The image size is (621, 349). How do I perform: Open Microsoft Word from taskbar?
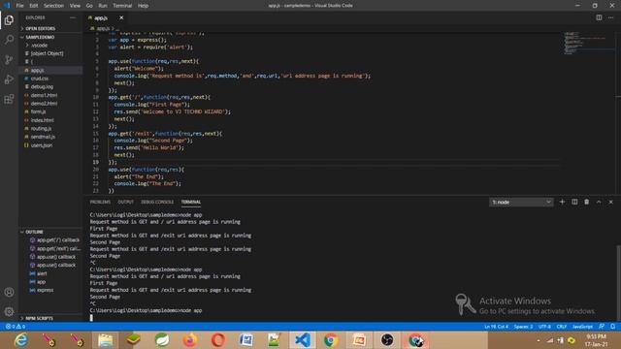(245, 340)
